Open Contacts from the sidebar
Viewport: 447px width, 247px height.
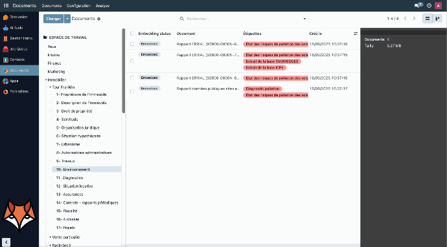click(x=5, y=59)
